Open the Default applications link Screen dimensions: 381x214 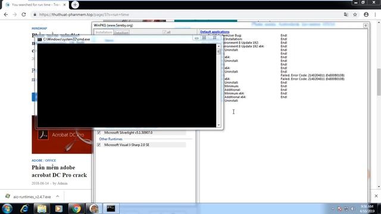[214, 32]
